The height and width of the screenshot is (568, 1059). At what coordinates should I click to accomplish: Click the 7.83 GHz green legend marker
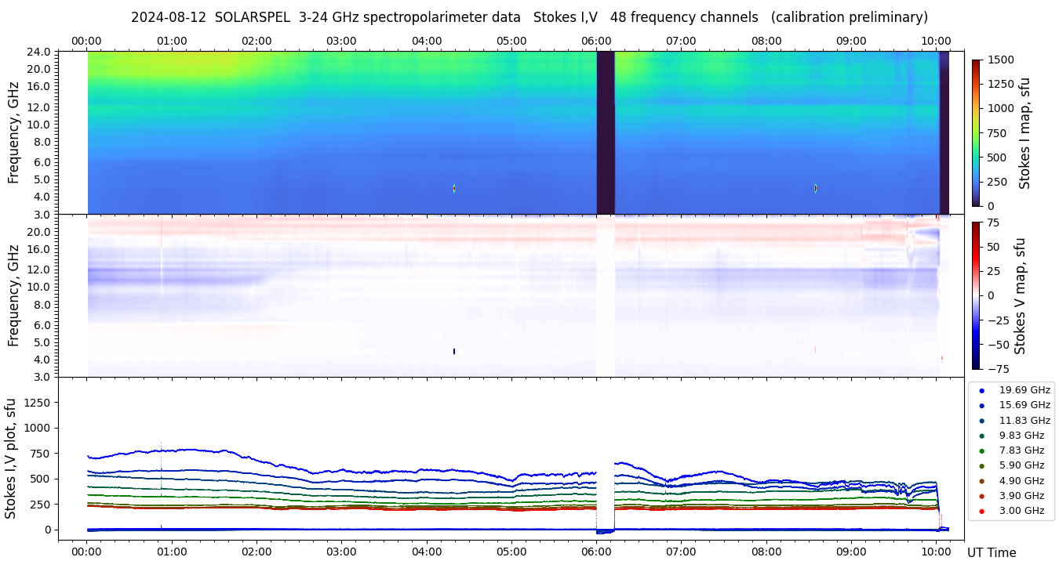(981, 450)
